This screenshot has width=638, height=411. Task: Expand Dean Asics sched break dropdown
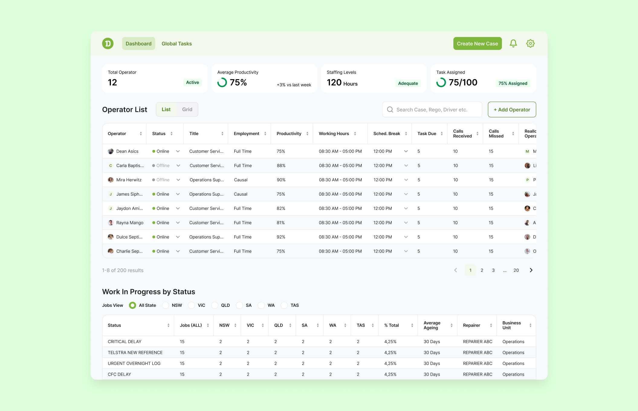coord(406,151)
